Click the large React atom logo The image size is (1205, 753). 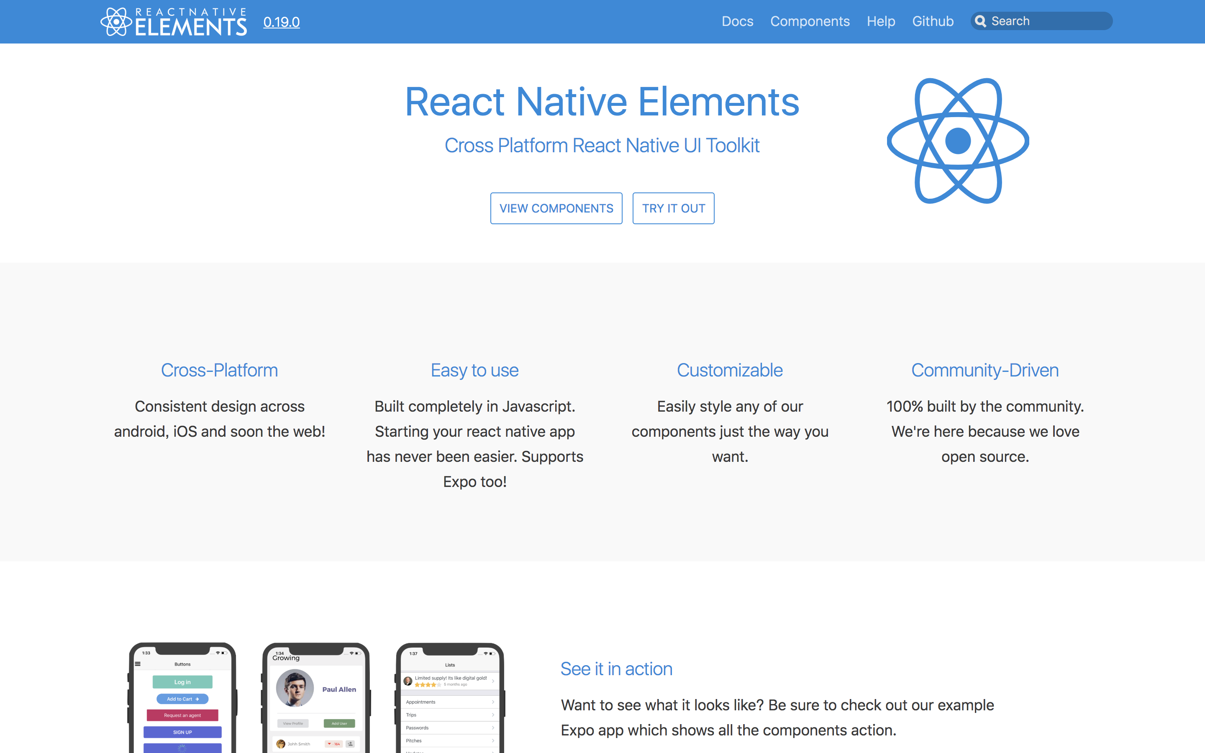958,141
